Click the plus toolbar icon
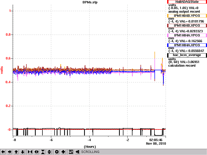207x155 pixels. click(63, 152)
